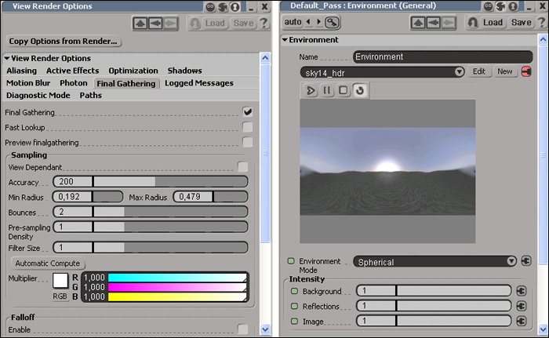Click connection icon beside Image intensity
Viewport: 549px width, 338px height.
click(x=522, y=321)
